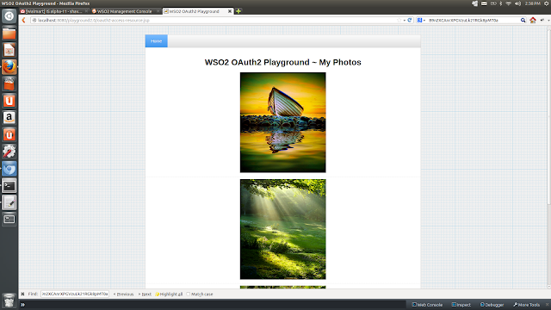Toggle Highlight all in find bar

169,294
